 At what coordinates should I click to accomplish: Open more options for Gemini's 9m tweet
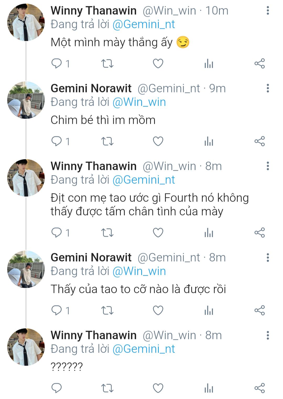pos(268,88)
